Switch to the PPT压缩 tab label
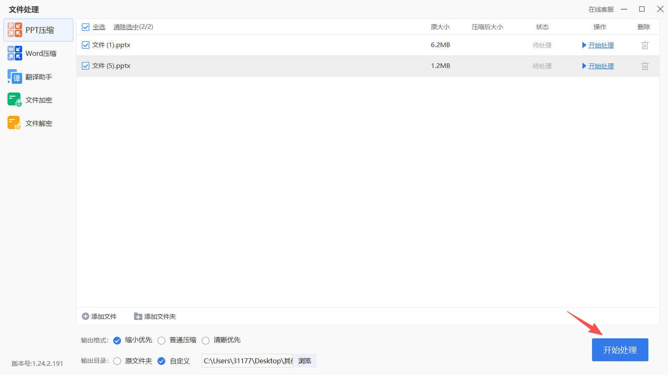This screenshot has width=668, height=375. (40, 30)
